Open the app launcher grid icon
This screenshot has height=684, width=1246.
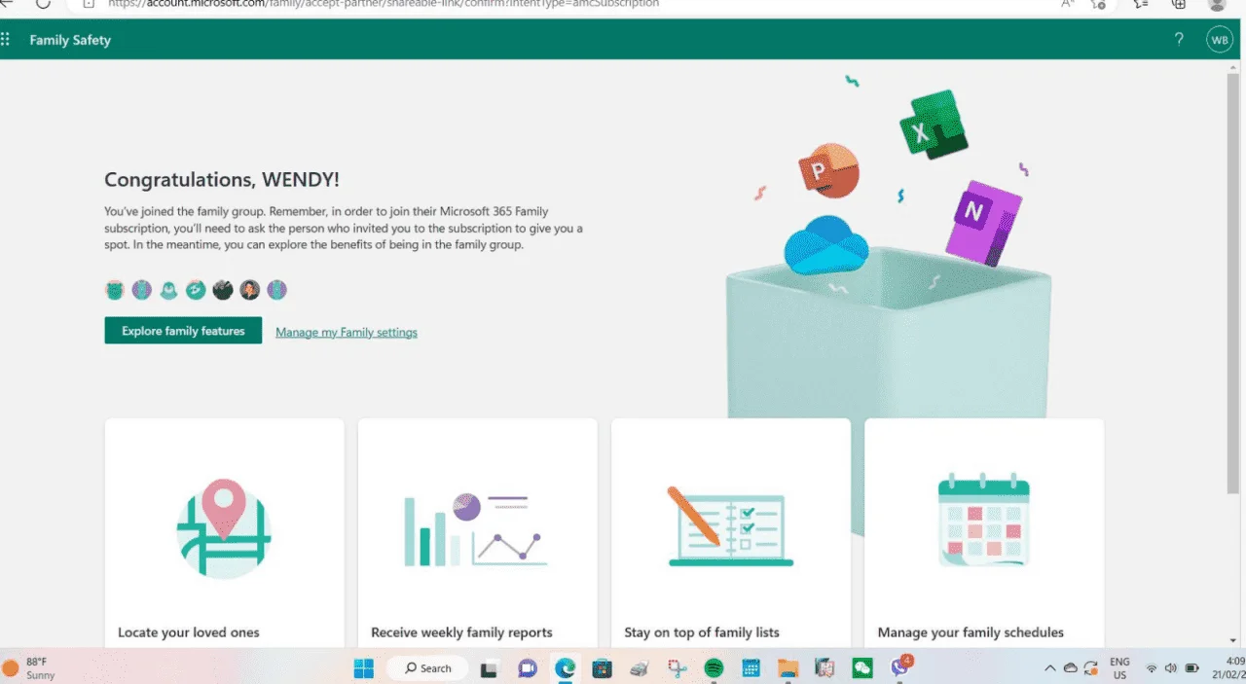6,40
